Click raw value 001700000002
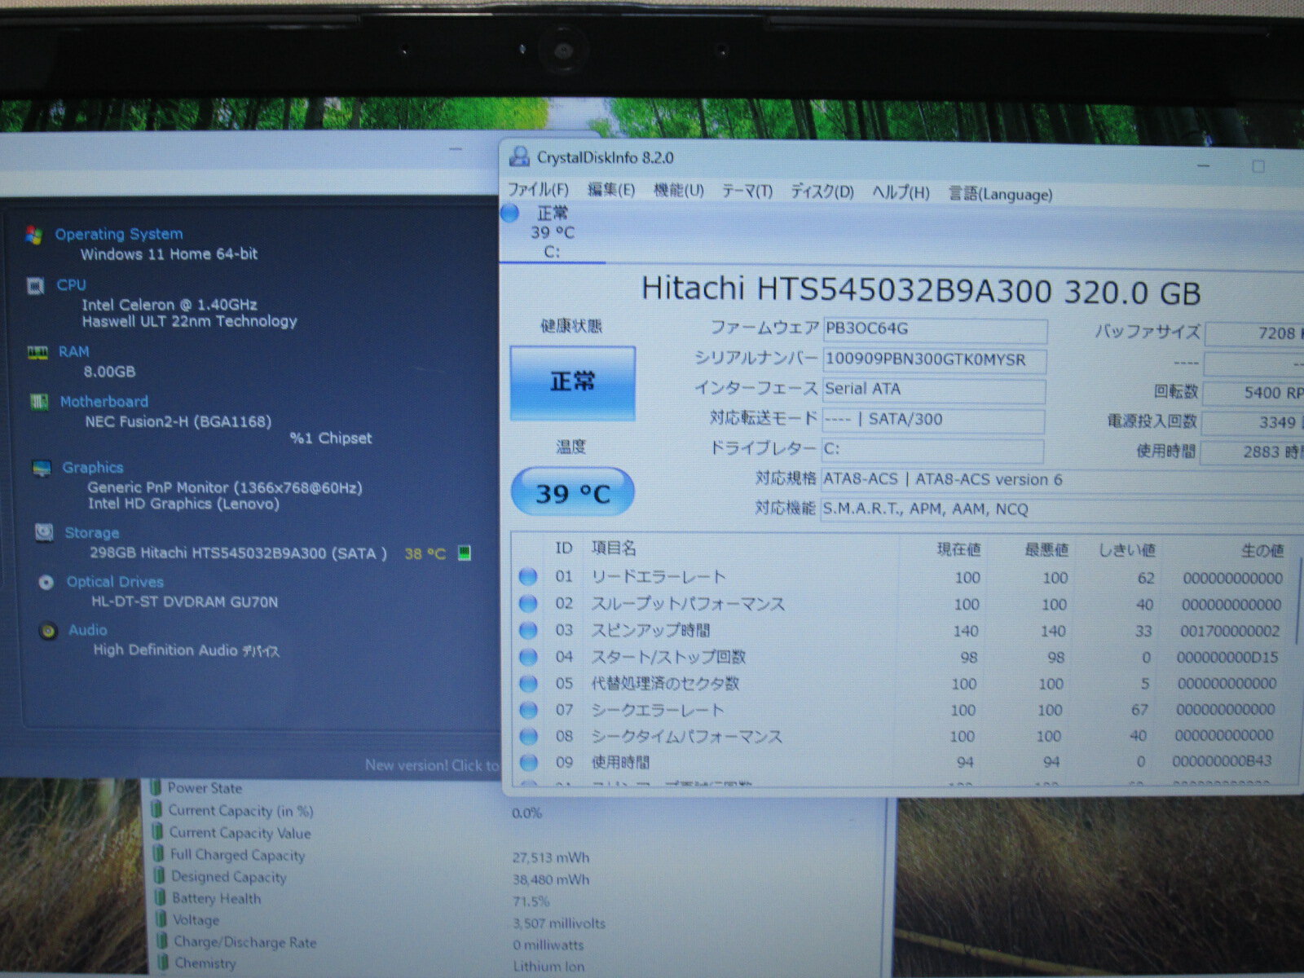This screenshot has height=978, width=1304. point(1230,631)
